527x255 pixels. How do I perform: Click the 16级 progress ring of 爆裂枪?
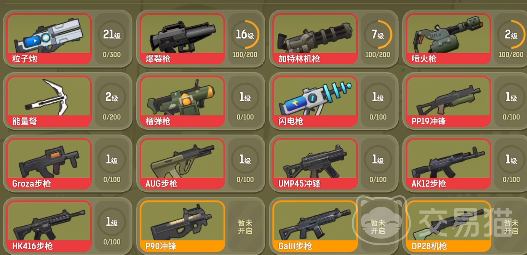245,35
